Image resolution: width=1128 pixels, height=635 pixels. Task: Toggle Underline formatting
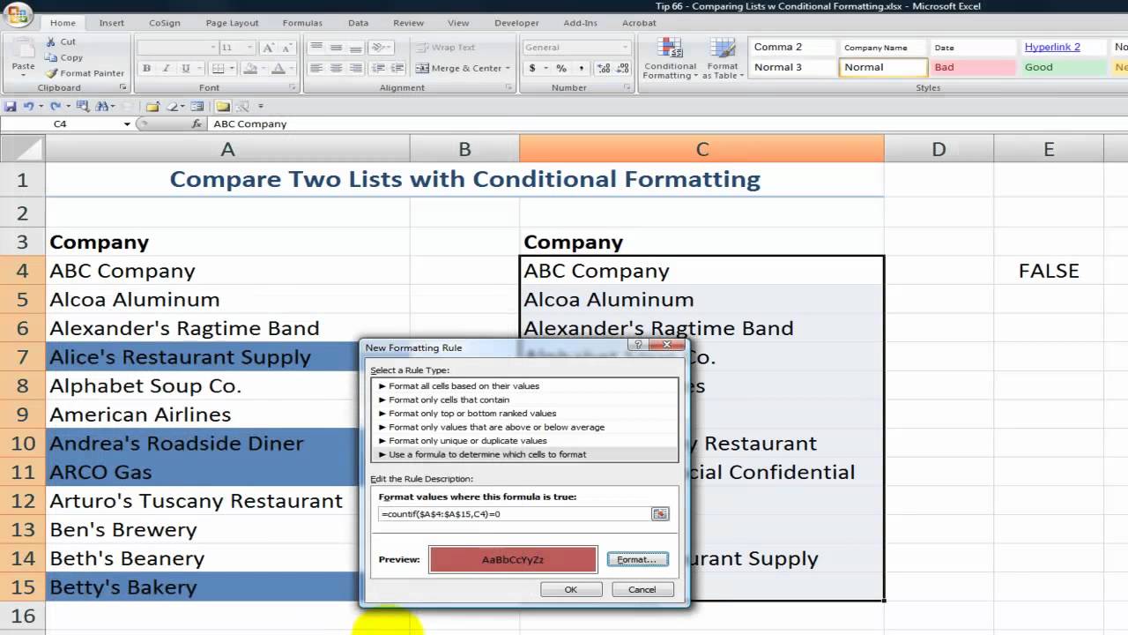click(x=185, y=68)
